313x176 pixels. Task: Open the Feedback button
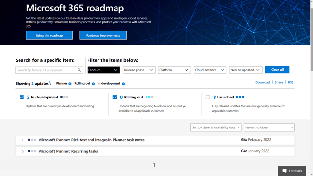[292, 171]
